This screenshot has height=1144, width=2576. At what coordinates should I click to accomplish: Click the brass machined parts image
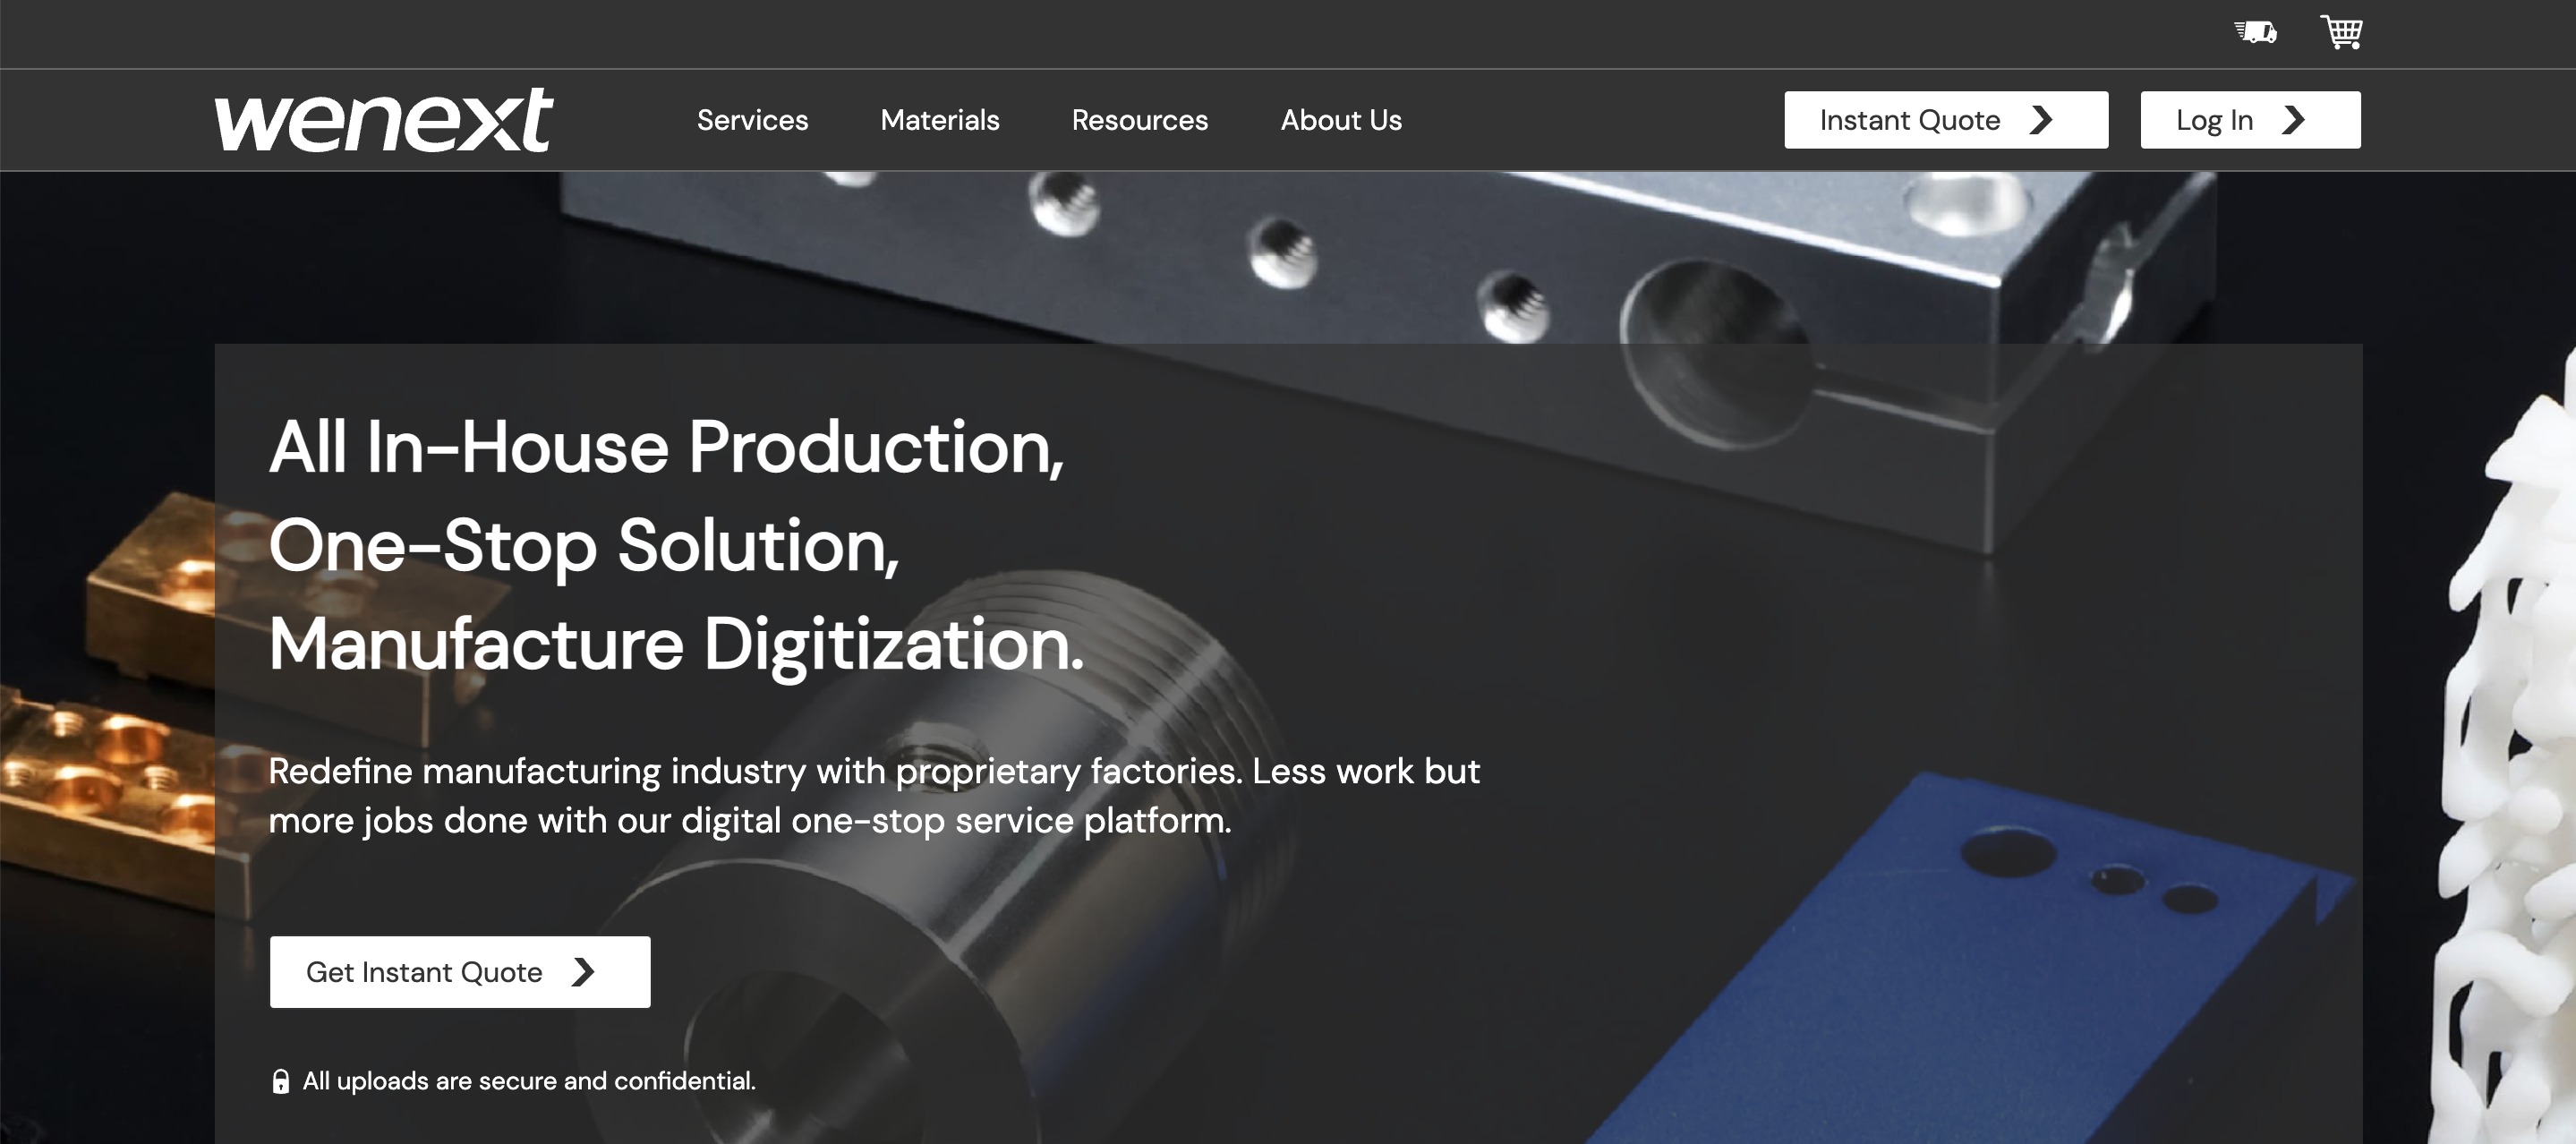pos(110,700)
